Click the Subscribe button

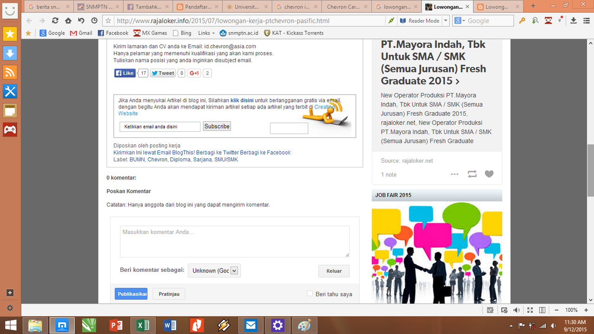click(217, 126)
